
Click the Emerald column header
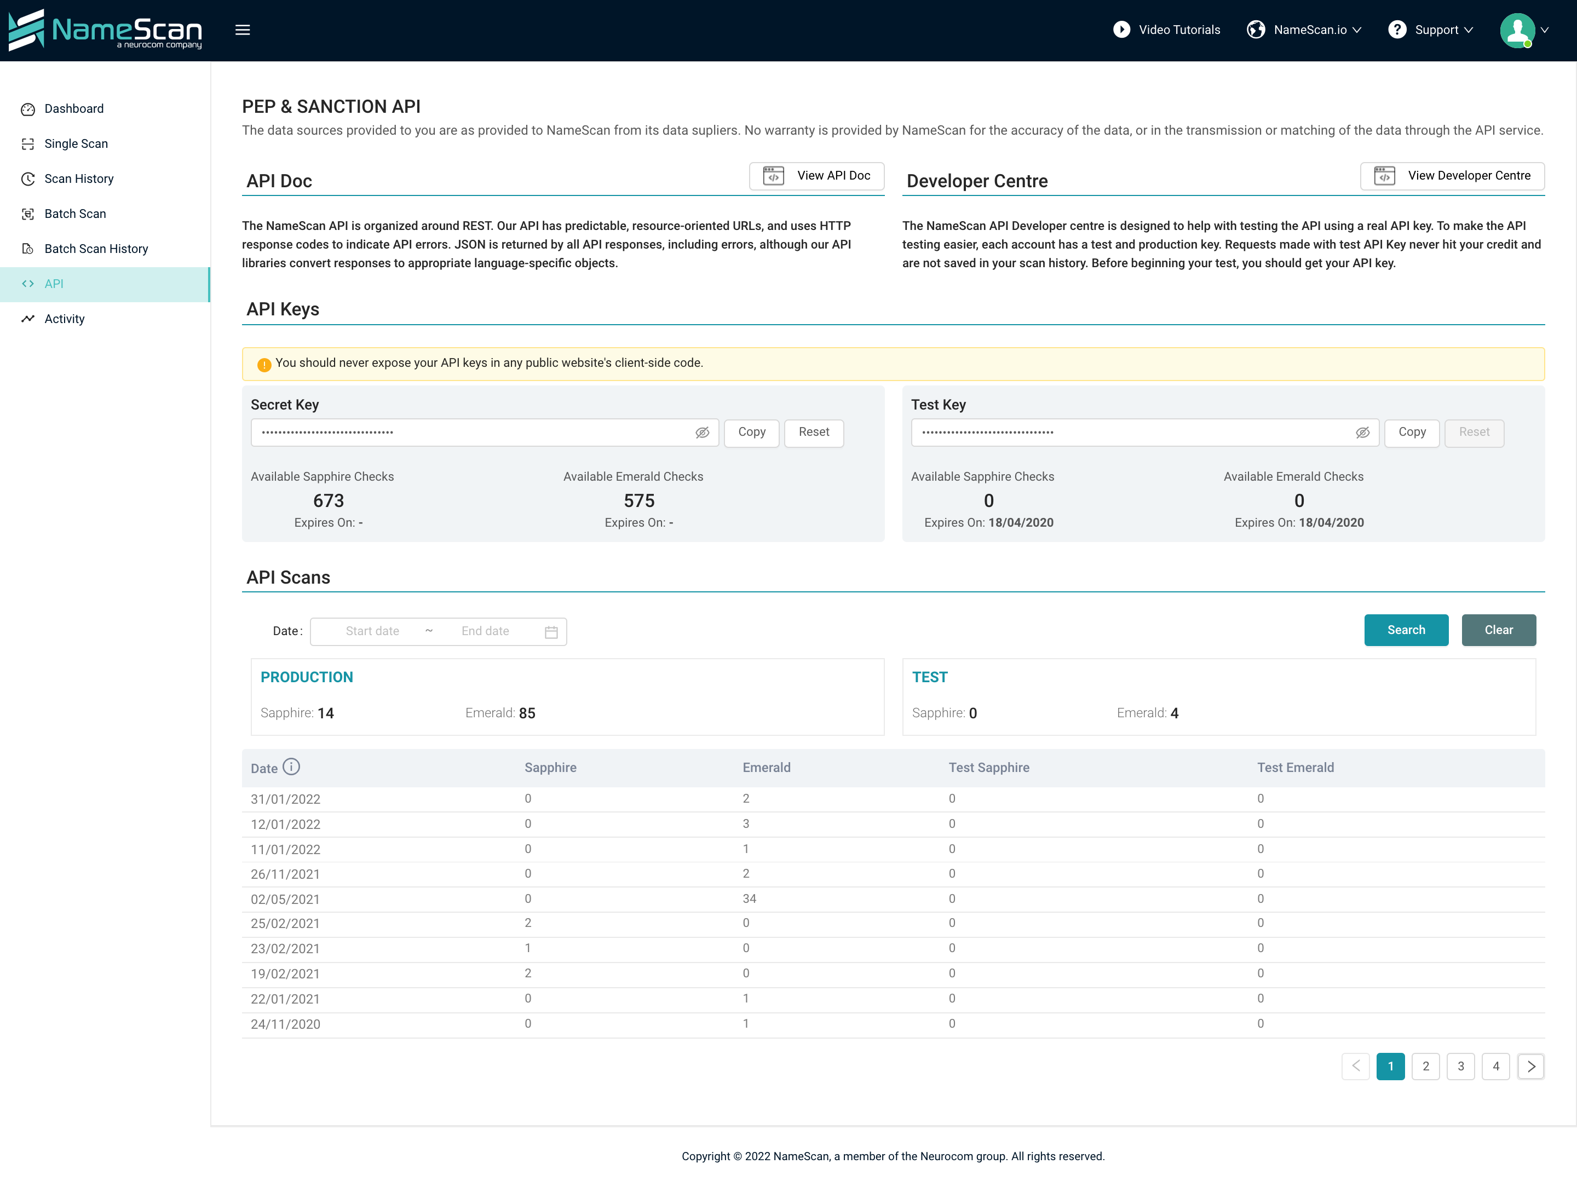coord(767,768)
